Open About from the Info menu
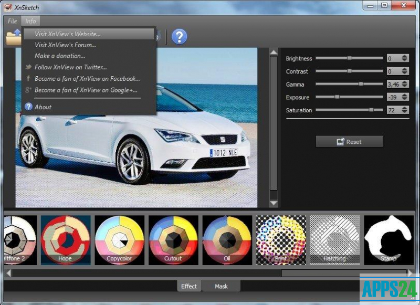This screenshot has height=305, width=420. click(43, 107)
